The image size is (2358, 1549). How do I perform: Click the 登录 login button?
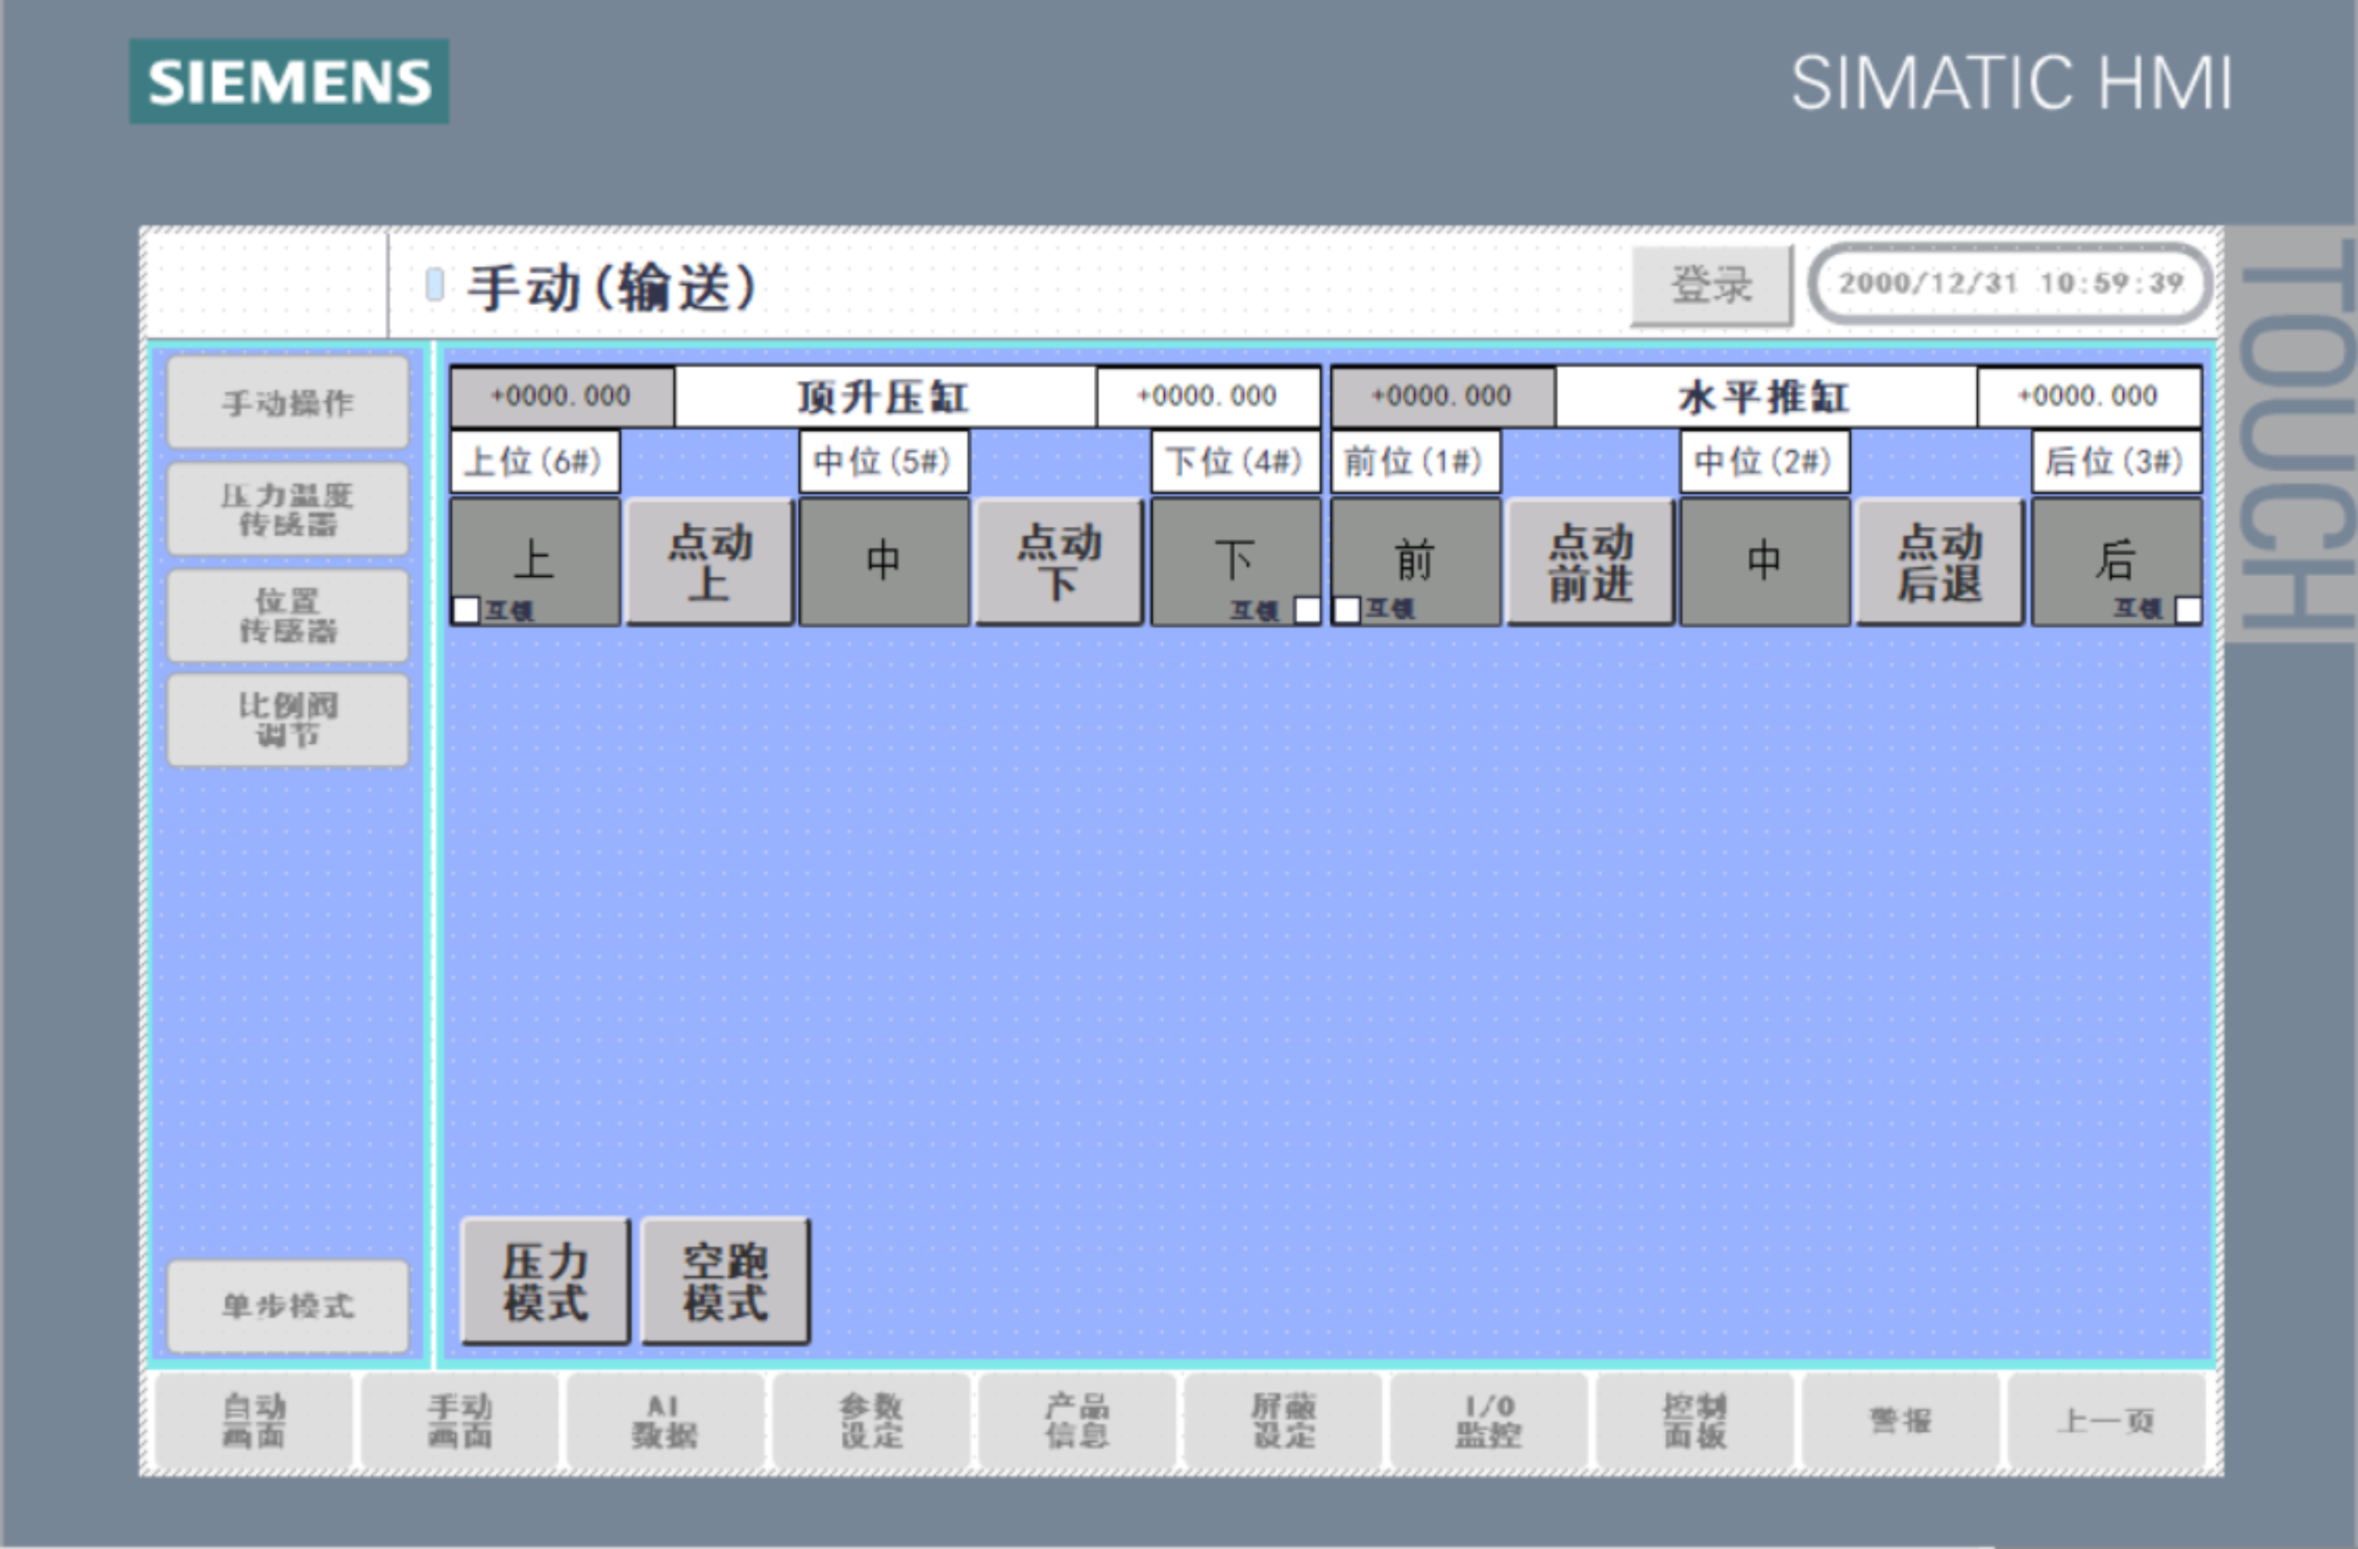[1711, 285]
